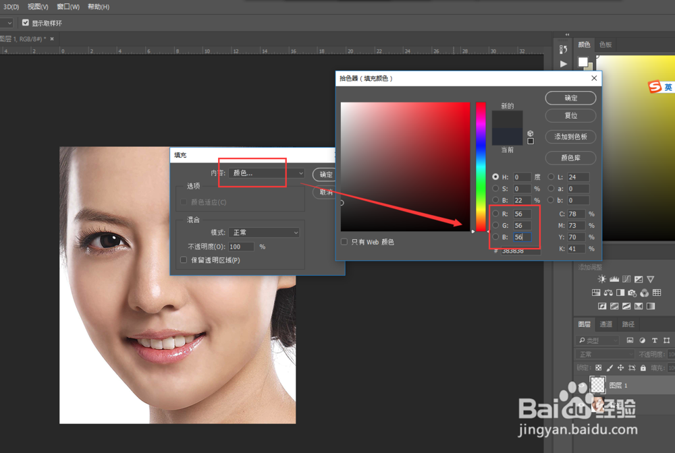Switch to the 通道 tab
Screen dimensions: 675x453
point(606,324)
